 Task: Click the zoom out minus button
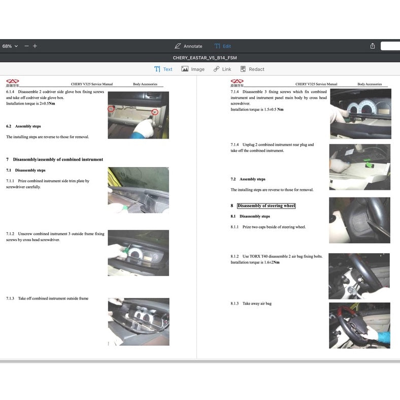26,46
